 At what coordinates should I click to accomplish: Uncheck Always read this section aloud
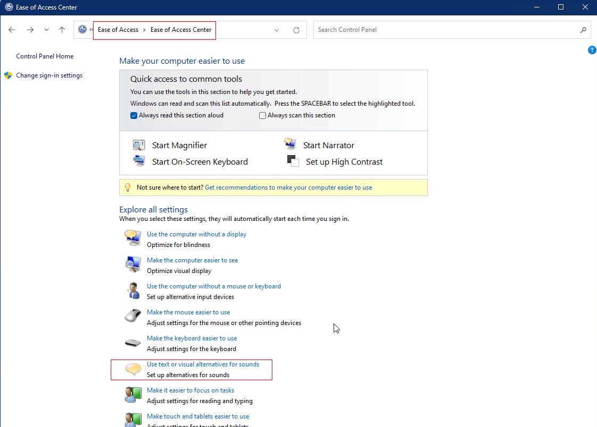(x=134, y=115)
